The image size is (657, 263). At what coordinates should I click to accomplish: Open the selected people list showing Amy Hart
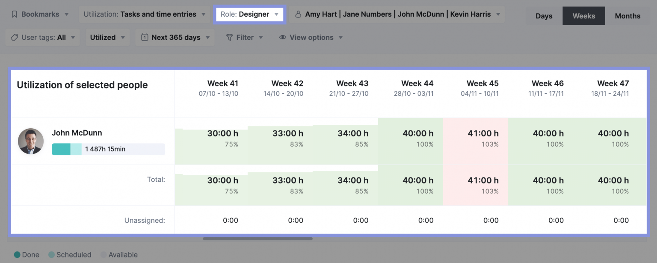click(397, 14)
